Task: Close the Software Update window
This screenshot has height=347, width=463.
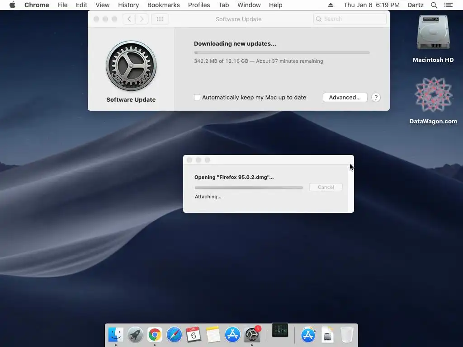Action: coord(96,19)
